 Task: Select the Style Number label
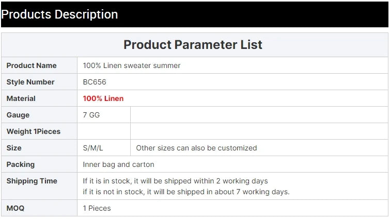click(x=30, y=82)
